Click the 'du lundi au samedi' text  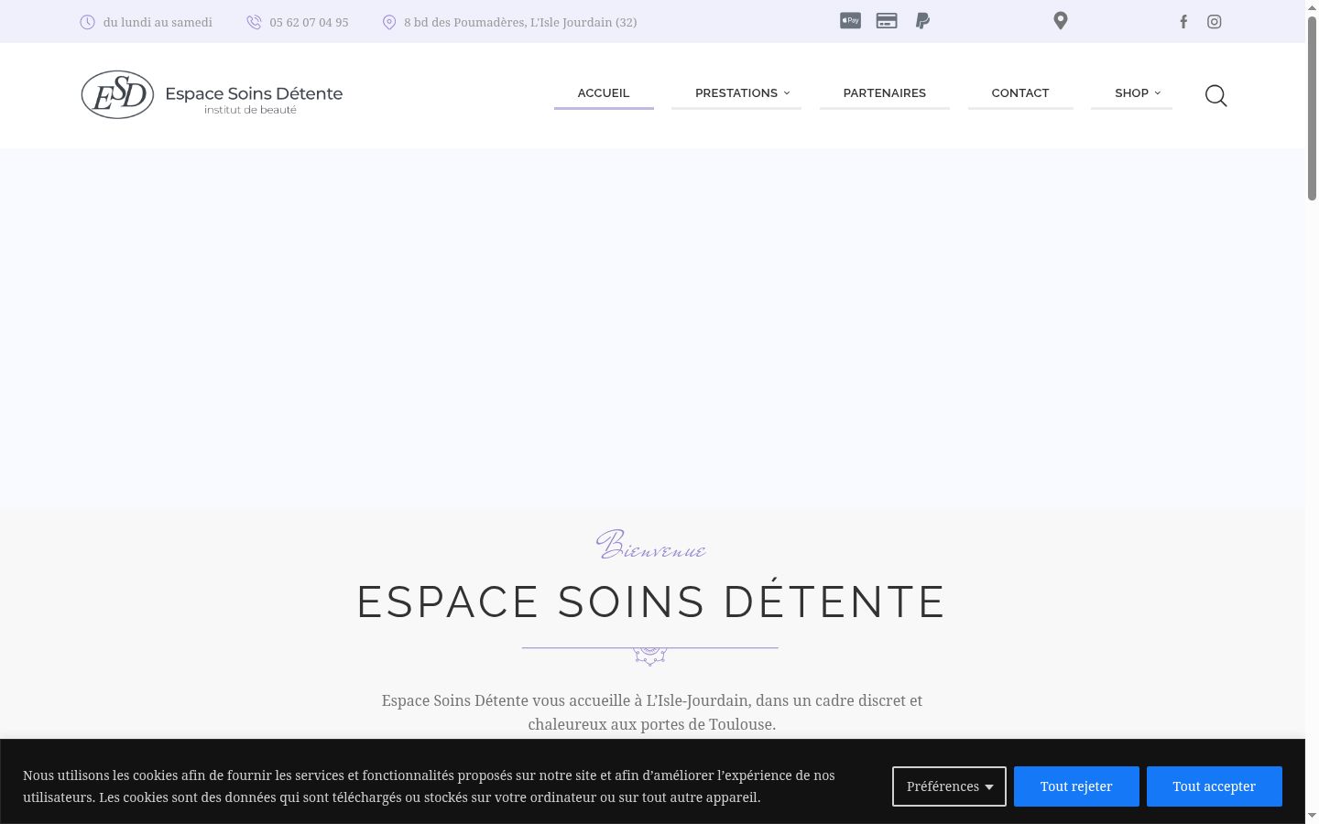(x=158, y=22)
